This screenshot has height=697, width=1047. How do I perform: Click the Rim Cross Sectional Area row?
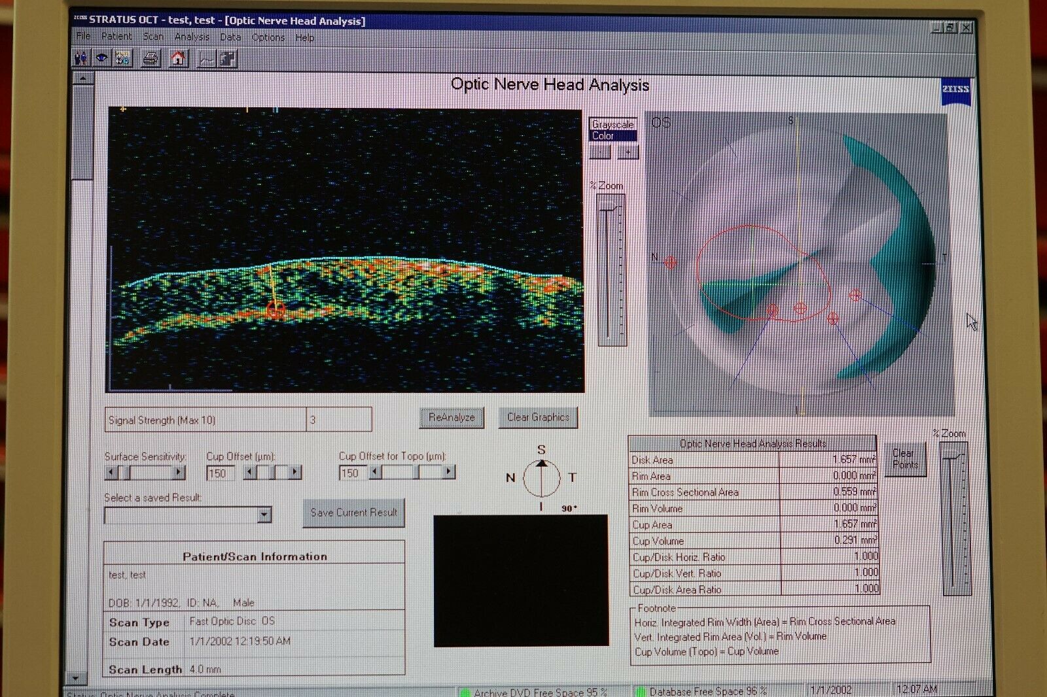753,492
